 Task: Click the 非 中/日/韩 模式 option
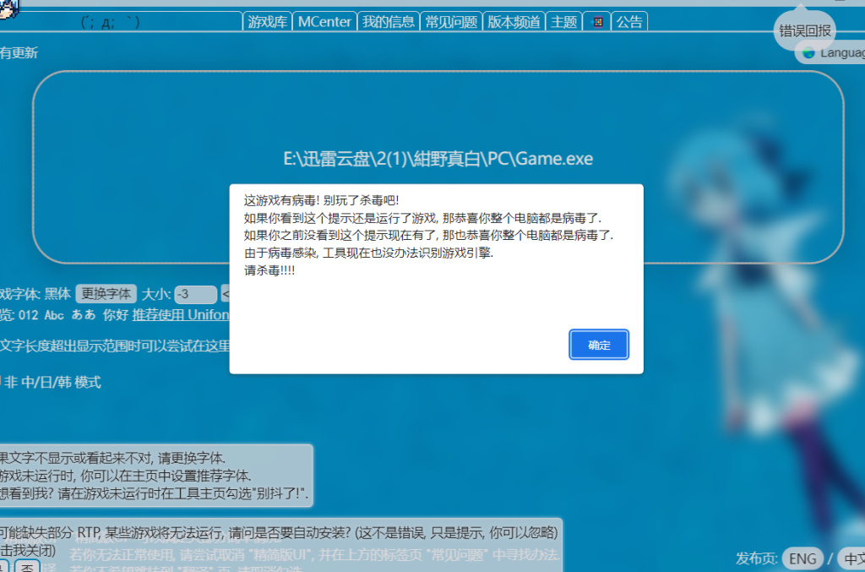point(51,382)
